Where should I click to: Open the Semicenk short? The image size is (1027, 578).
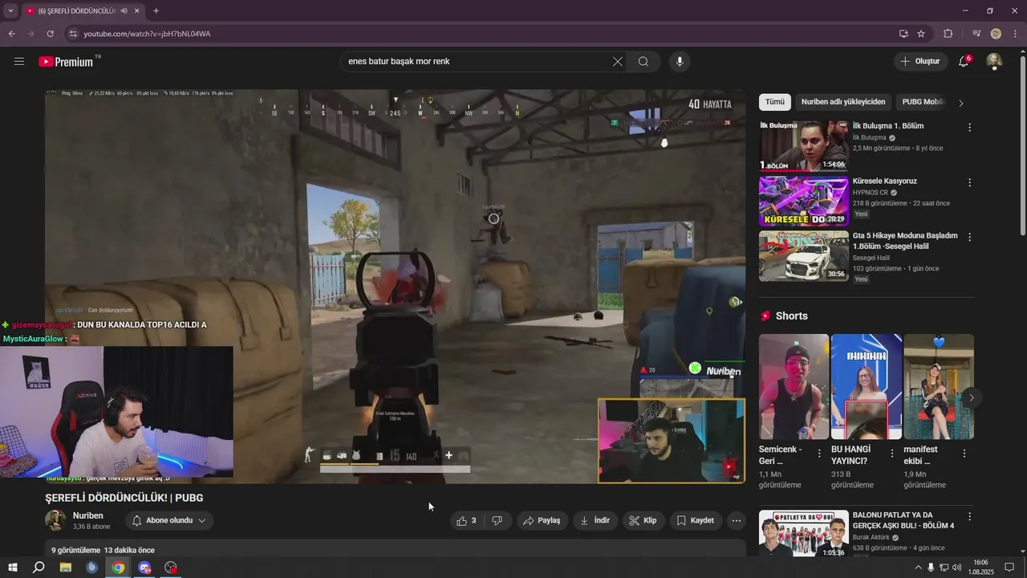[x=794, y=386]
